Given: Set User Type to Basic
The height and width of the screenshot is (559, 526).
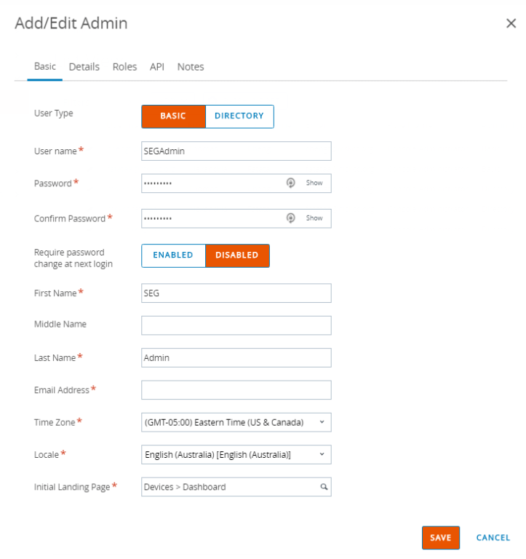Looking at the screenshot, I should tap(173, 116).
